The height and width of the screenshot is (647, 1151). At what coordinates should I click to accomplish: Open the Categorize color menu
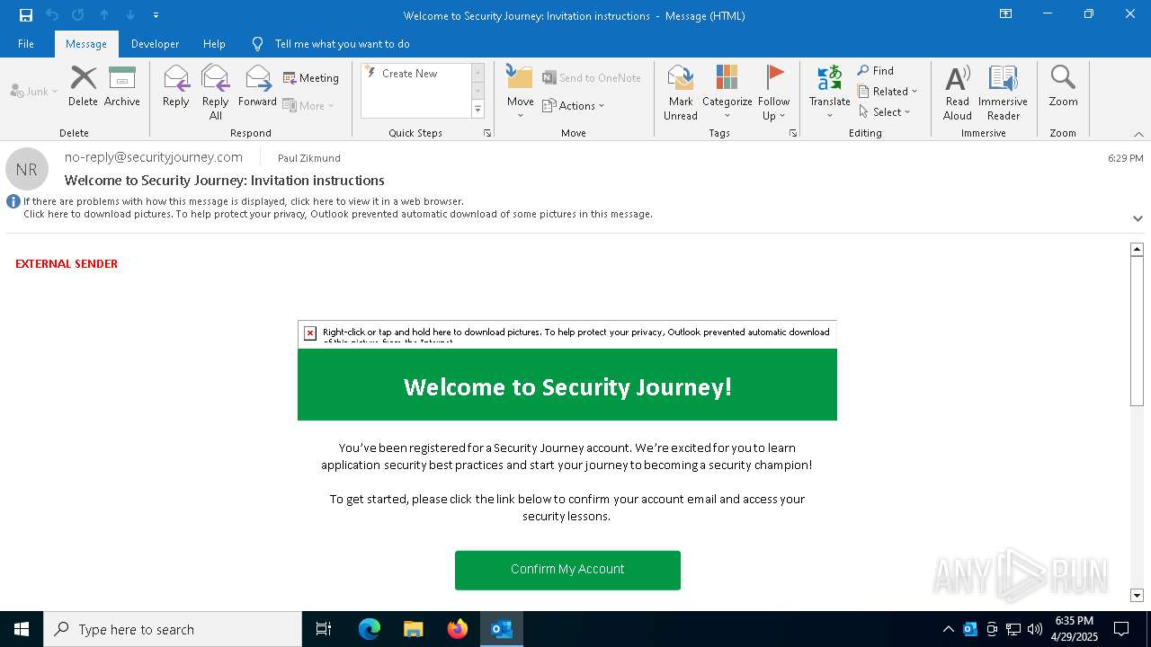727,93
